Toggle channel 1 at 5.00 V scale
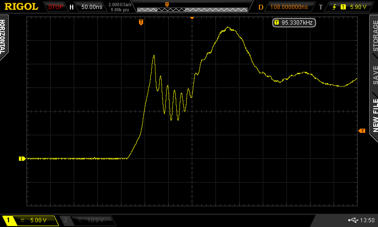 31,220
